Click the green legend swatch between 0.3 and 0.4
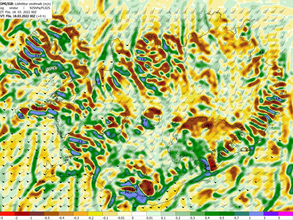293x220 pixels. tap(198, 214)
